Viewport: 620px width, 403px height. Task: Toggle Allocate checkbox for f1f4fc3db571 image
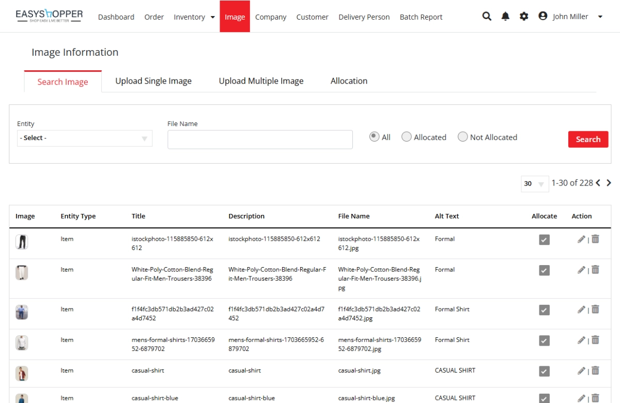click(x=544, y=310)
